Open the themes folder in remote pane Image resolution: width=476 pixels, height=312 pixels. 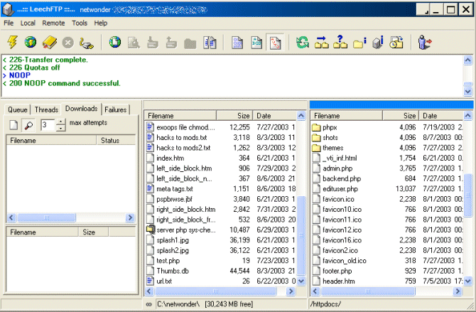[332, 148]
